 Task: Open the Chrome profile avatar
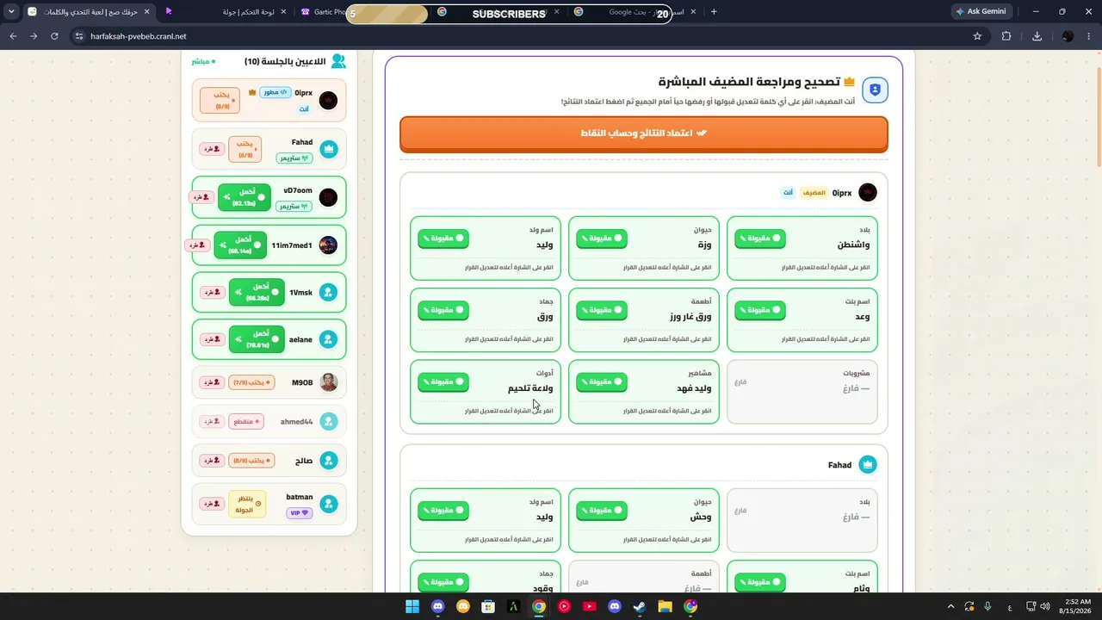(x=1068, y=36)
